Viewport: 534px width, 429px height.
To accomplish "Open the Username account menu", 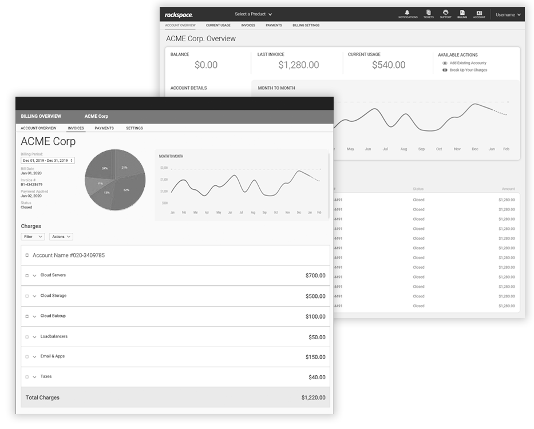I will click(x=508, y=15).
